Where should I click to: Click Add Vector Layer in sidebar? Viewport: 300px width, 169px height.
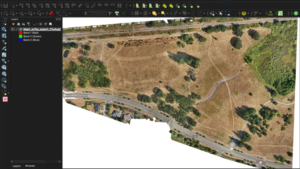click(x=4, y=23)
